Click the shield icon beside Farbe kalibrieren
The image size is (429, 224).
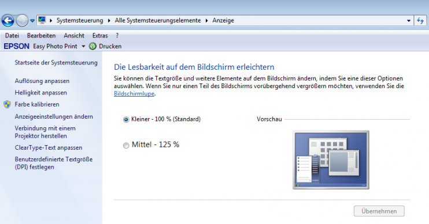pyautogui.click(x=8, y=104)
